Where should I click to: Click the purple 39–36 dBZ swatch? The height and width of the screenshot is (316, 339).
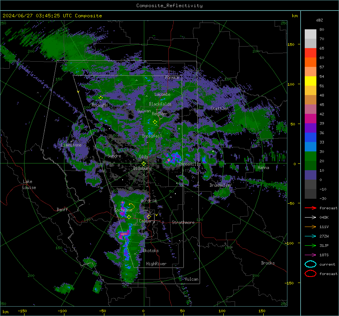pyautogui.click(x=310, y=128)
